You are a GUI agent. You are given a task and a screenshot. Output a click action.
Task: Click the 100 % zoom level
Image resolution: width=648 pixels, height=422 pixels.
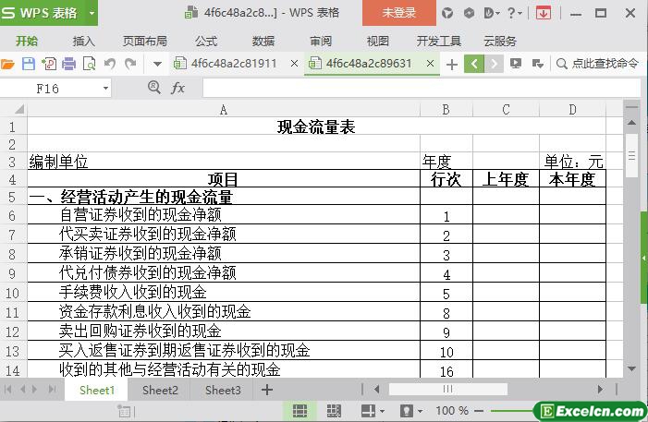coord(452,410)
